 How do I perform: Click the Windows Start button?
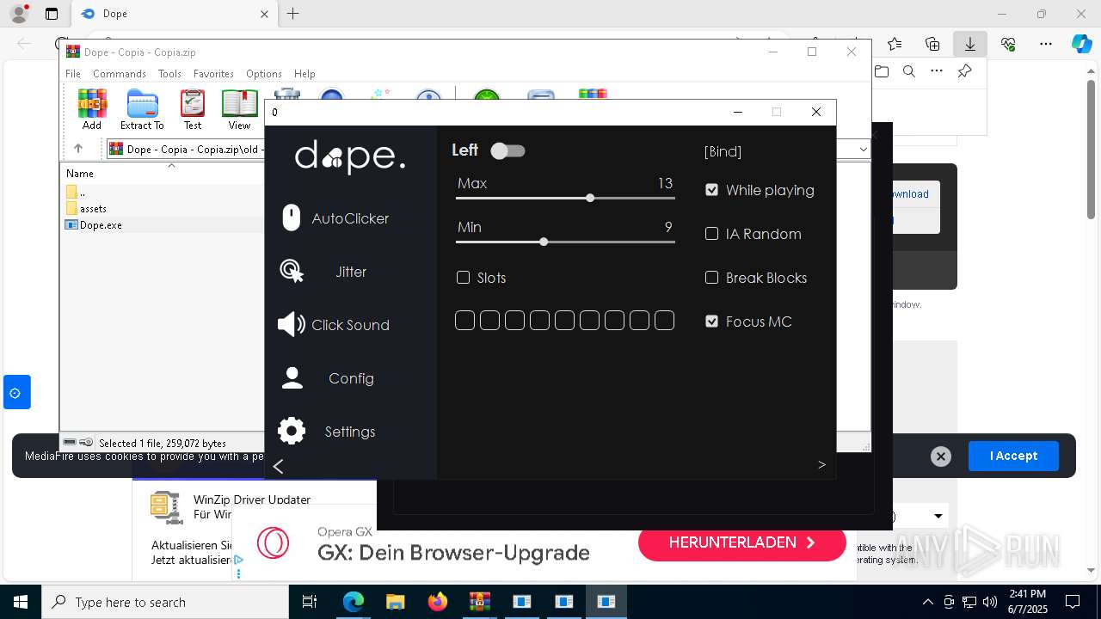[21, 602]
